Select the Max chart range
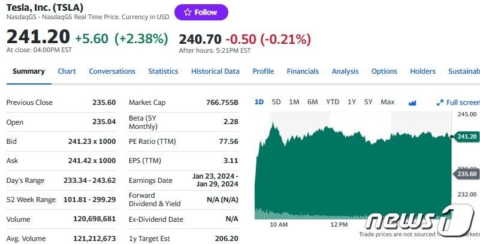 pyautogui.click(x=388, y=102)
